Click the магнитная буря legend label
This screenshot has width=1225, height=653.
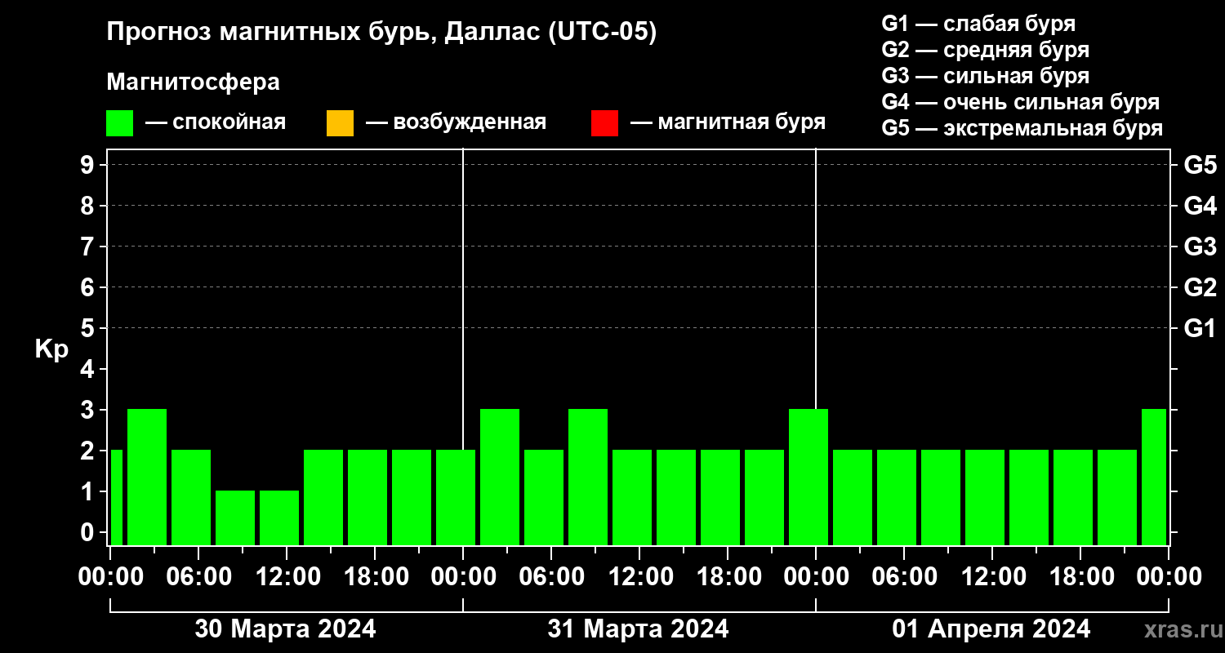coord(742,122)
